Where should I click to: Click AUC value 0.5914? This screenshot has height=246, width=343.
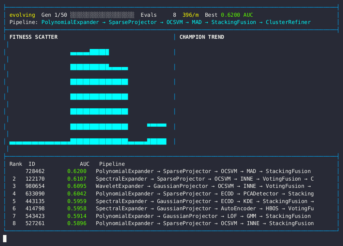[77, 216]
